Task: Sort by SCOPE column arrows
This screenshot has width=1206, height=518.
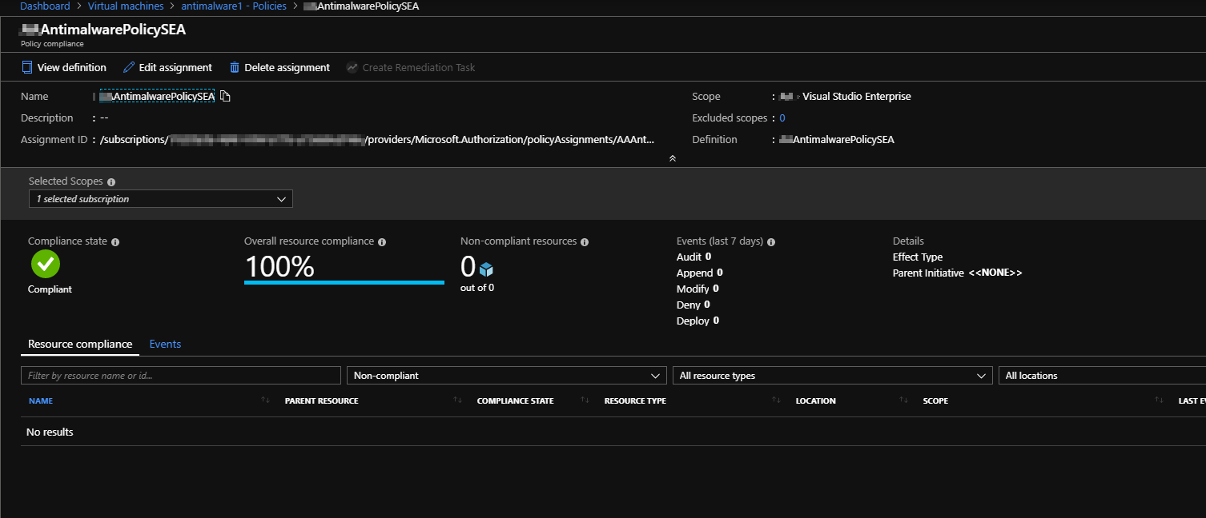Action: 1159,400
